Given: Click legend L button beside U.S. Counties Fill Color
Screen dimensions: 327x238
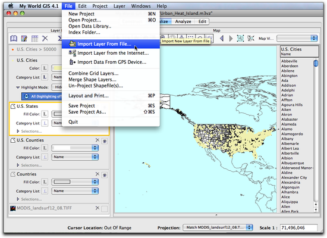Looking at the screenshot, I should click(x=45, y=148).
